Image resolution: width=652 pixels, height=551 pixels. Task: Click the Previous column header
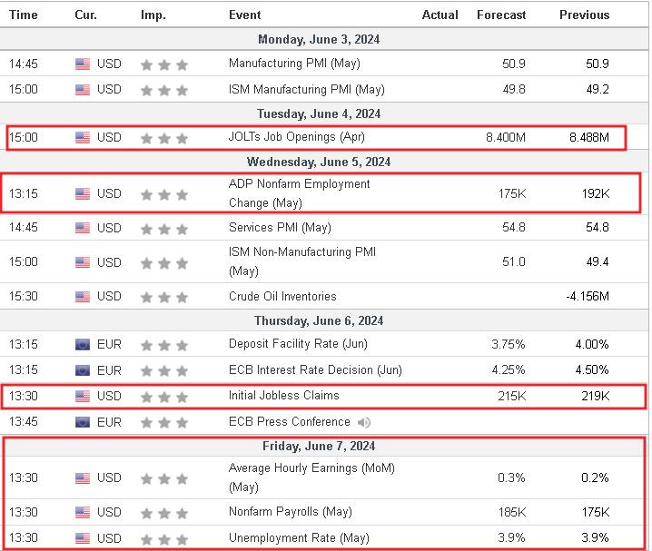[584, 15]
